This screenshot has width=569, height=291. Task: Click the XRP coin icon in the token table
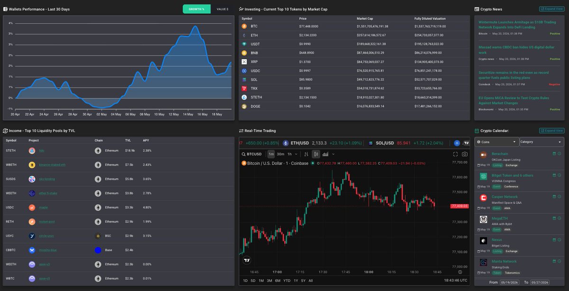[245, 62]
